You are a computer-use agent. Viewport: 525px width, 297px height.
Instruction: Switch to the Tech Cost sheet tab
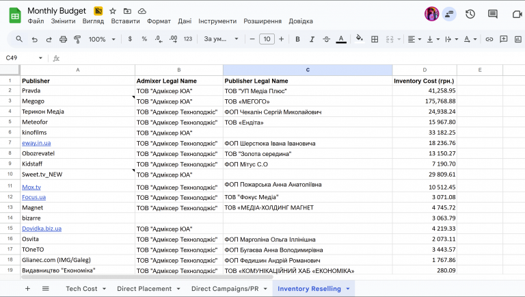click(x=81, y=289)
